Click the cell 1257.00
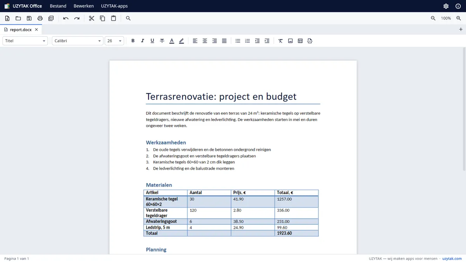The width and height of the screenshot is (466, 262). (x=297, y=201)
